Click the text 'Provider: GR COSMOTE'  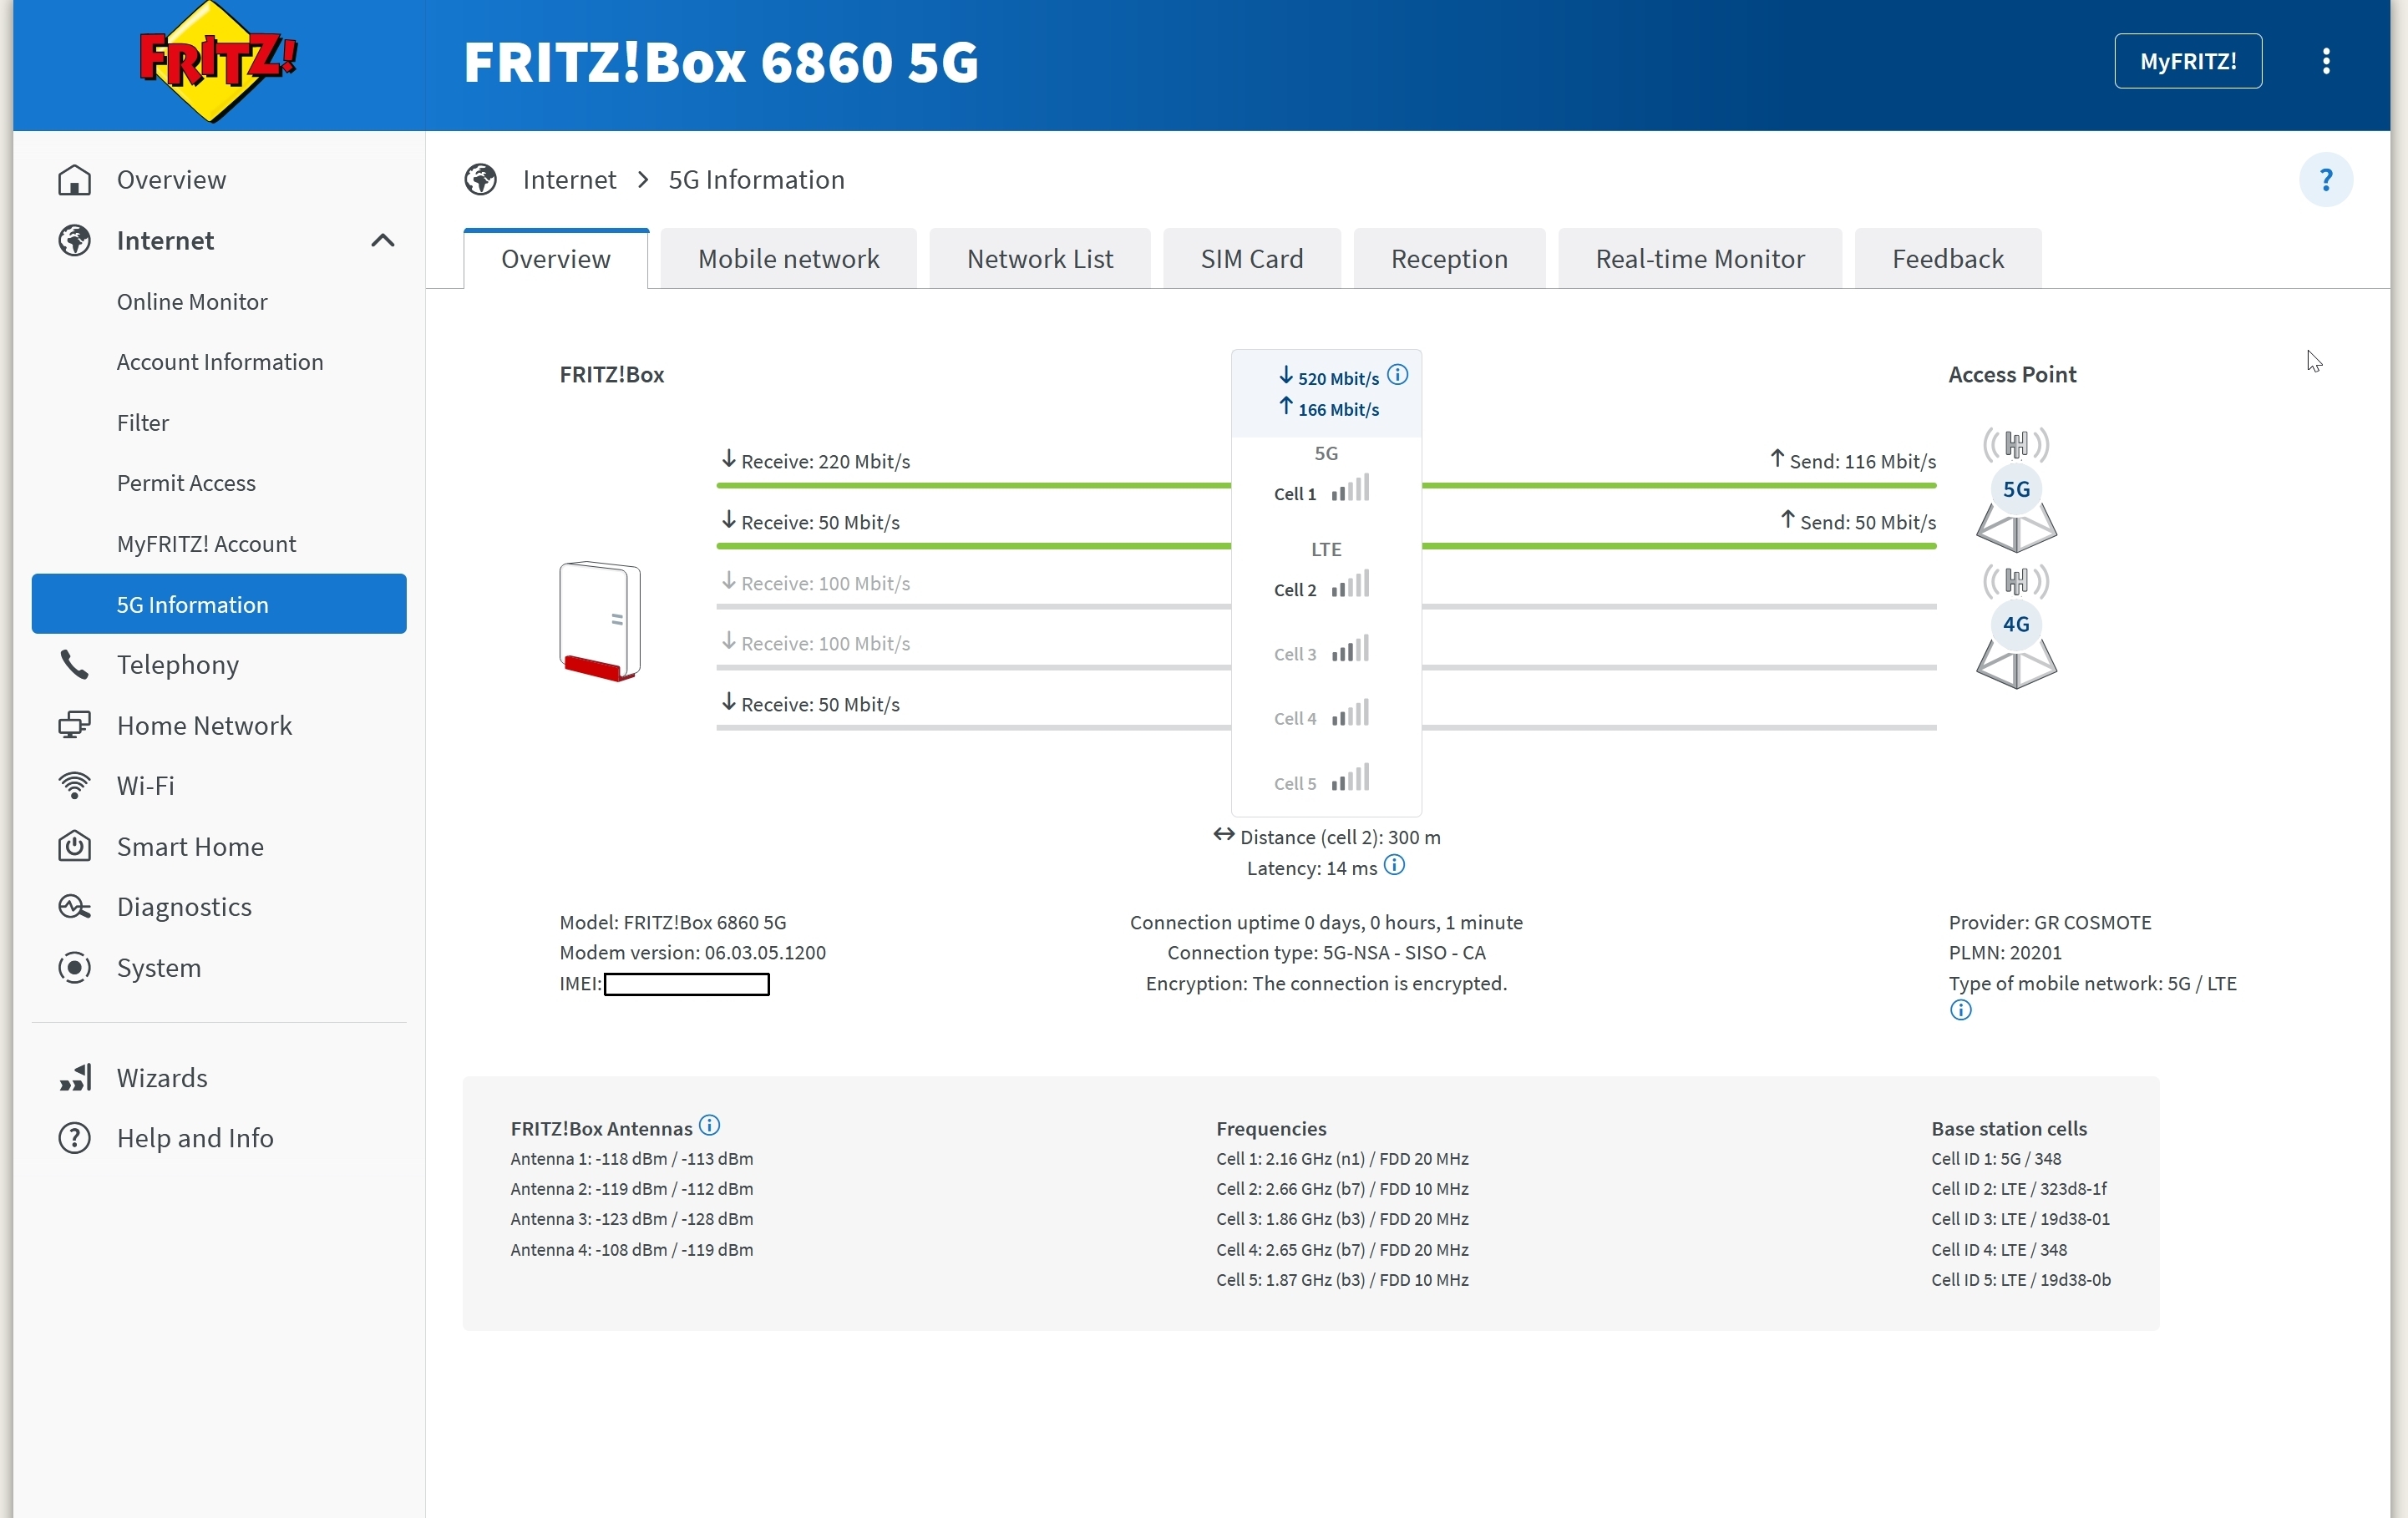(2049, 922)
